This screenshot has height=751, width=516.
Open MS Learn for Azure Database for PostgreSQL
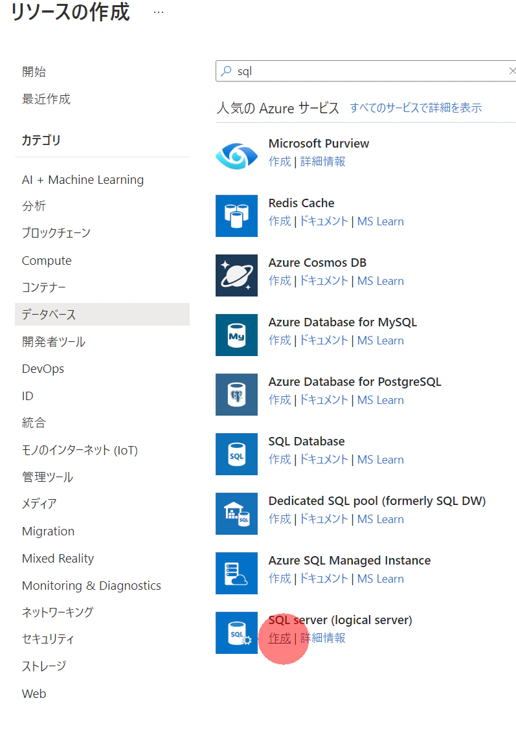381,400
